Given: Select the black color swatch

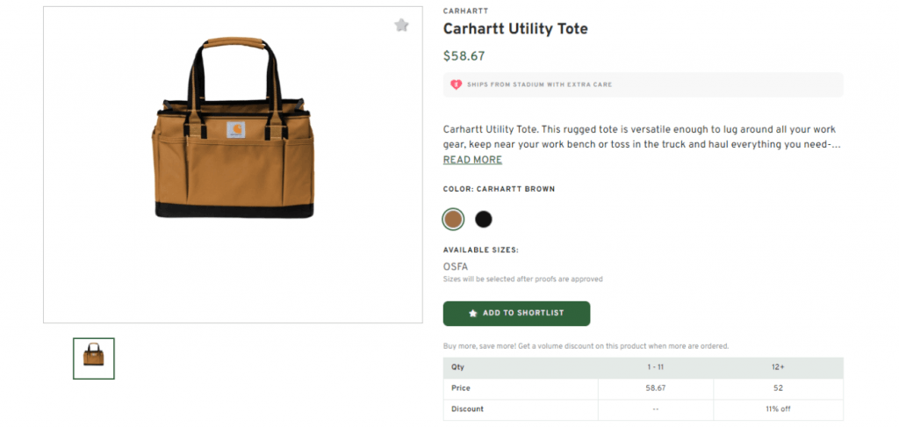Looking at the screenshot, I should coord(484,220).
